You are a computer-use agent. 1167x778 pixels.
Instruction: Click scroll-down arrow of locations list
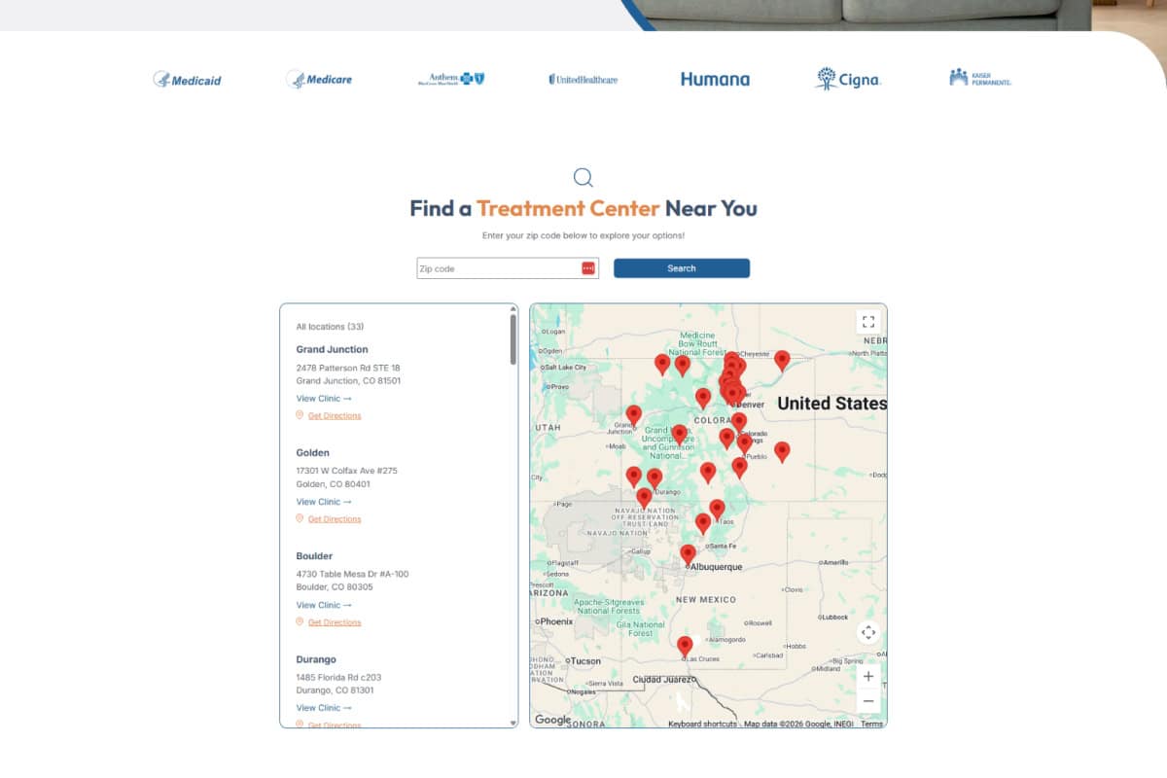[x=513, y=723]
